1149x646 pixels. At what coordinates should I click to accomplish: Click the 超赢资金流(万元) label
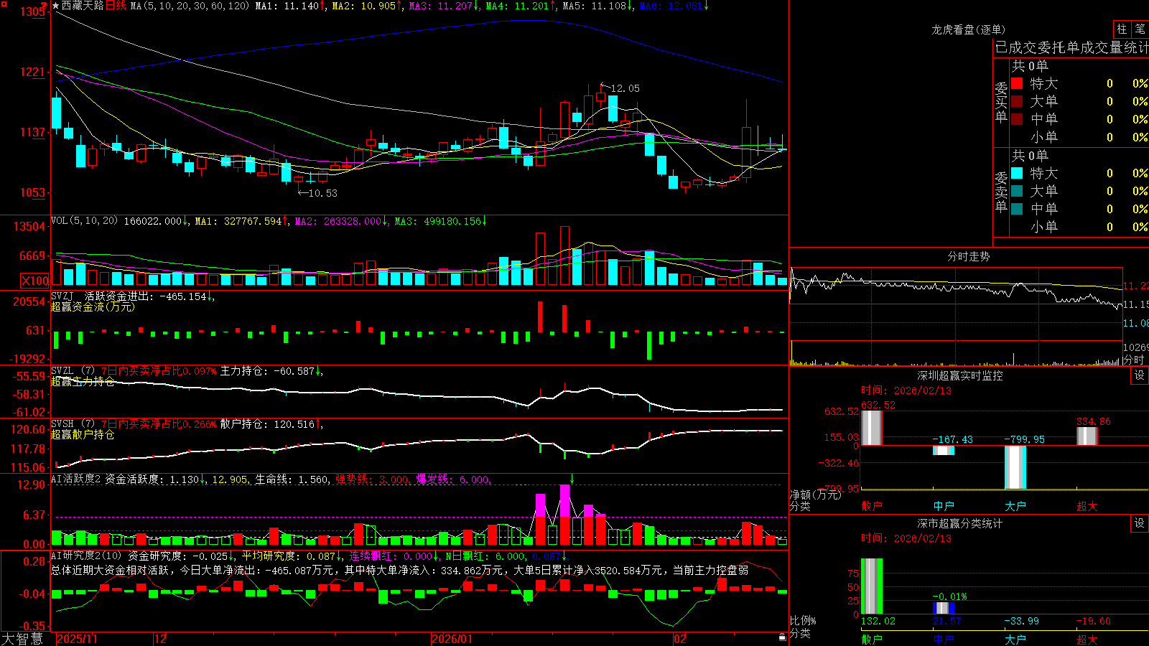[93, 306]
